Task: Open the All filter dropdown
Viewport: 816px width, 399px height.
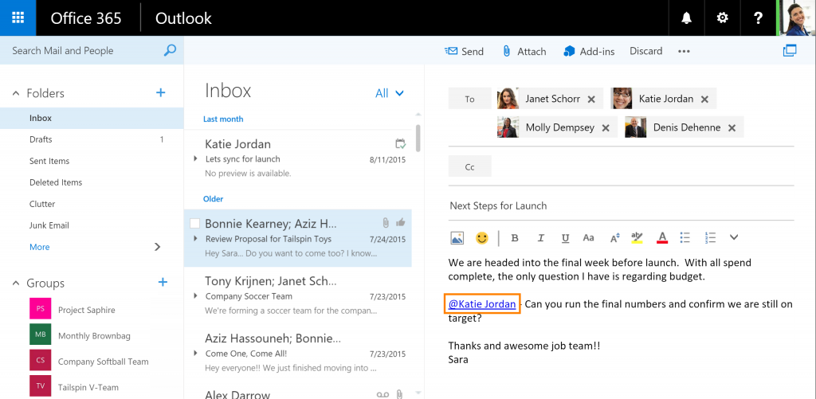Action: coord(390,93)
